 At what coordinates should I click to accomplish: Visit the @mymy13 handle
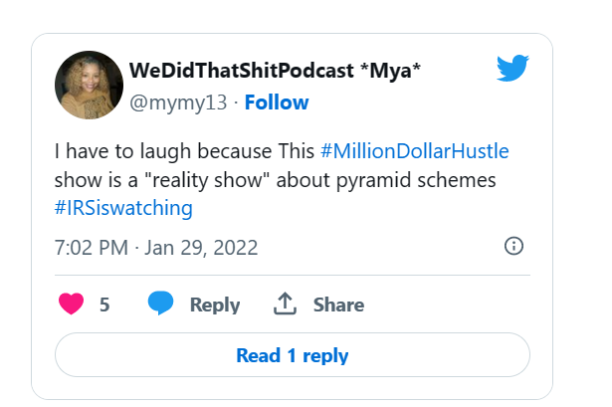(178, 102)
